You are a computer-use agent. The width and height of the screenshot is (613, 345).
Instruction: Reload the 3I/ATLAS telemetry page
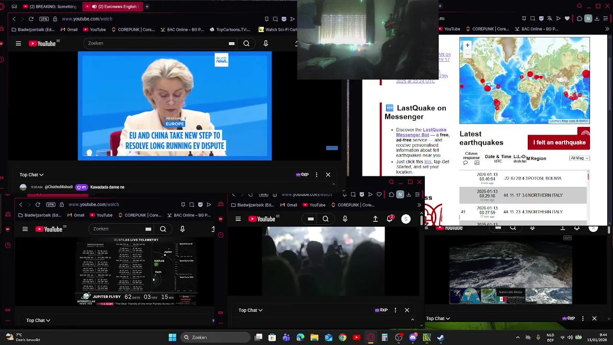point(38,205)
